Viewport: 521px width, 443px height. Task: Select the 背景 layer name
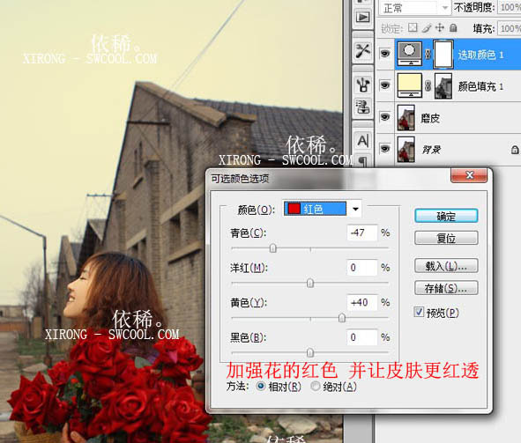431,150
